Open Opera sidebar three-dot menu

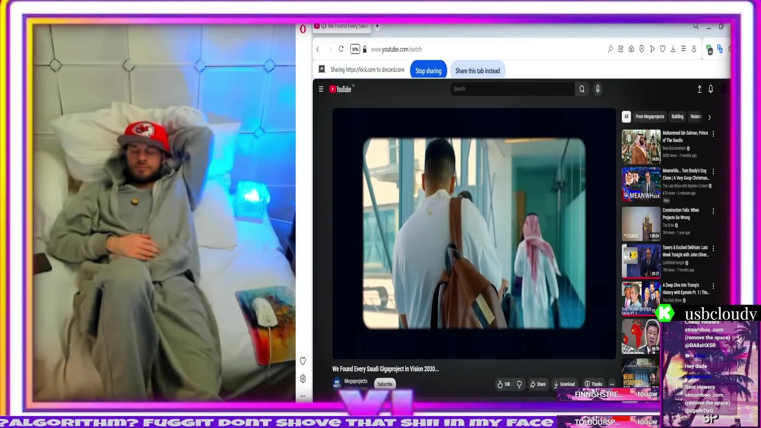click(x=303, y=396)
